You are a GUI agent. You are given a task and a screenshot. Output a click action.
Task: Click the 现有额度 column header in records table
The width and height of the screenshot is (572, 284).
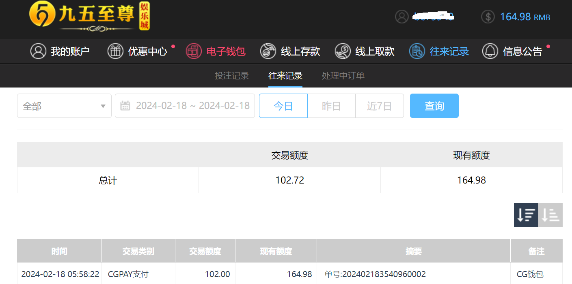276,251
